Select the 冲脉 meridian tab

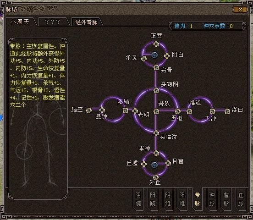pyautogui.click(x=212, y=199)
